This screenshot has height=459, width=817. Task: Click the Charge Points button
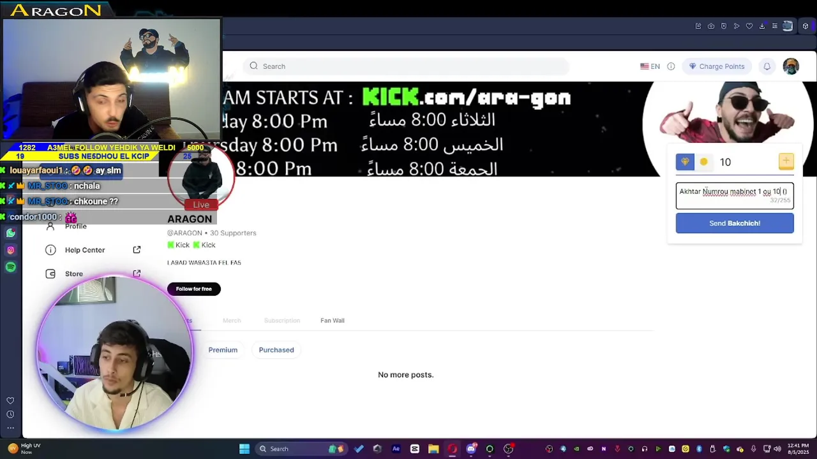[716, 66]
